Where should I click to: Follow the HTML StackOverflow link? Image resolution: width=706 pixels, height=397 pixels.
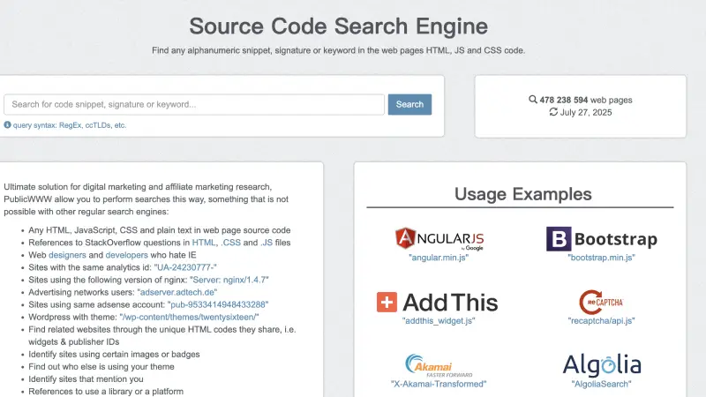[204, 243]
